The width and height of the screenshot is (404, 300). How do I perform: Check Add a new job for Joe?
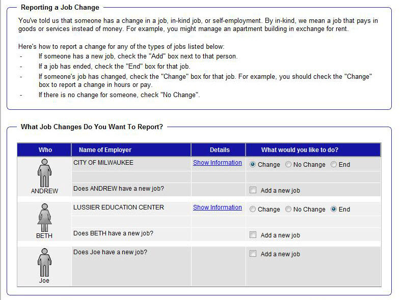[253, 254]
